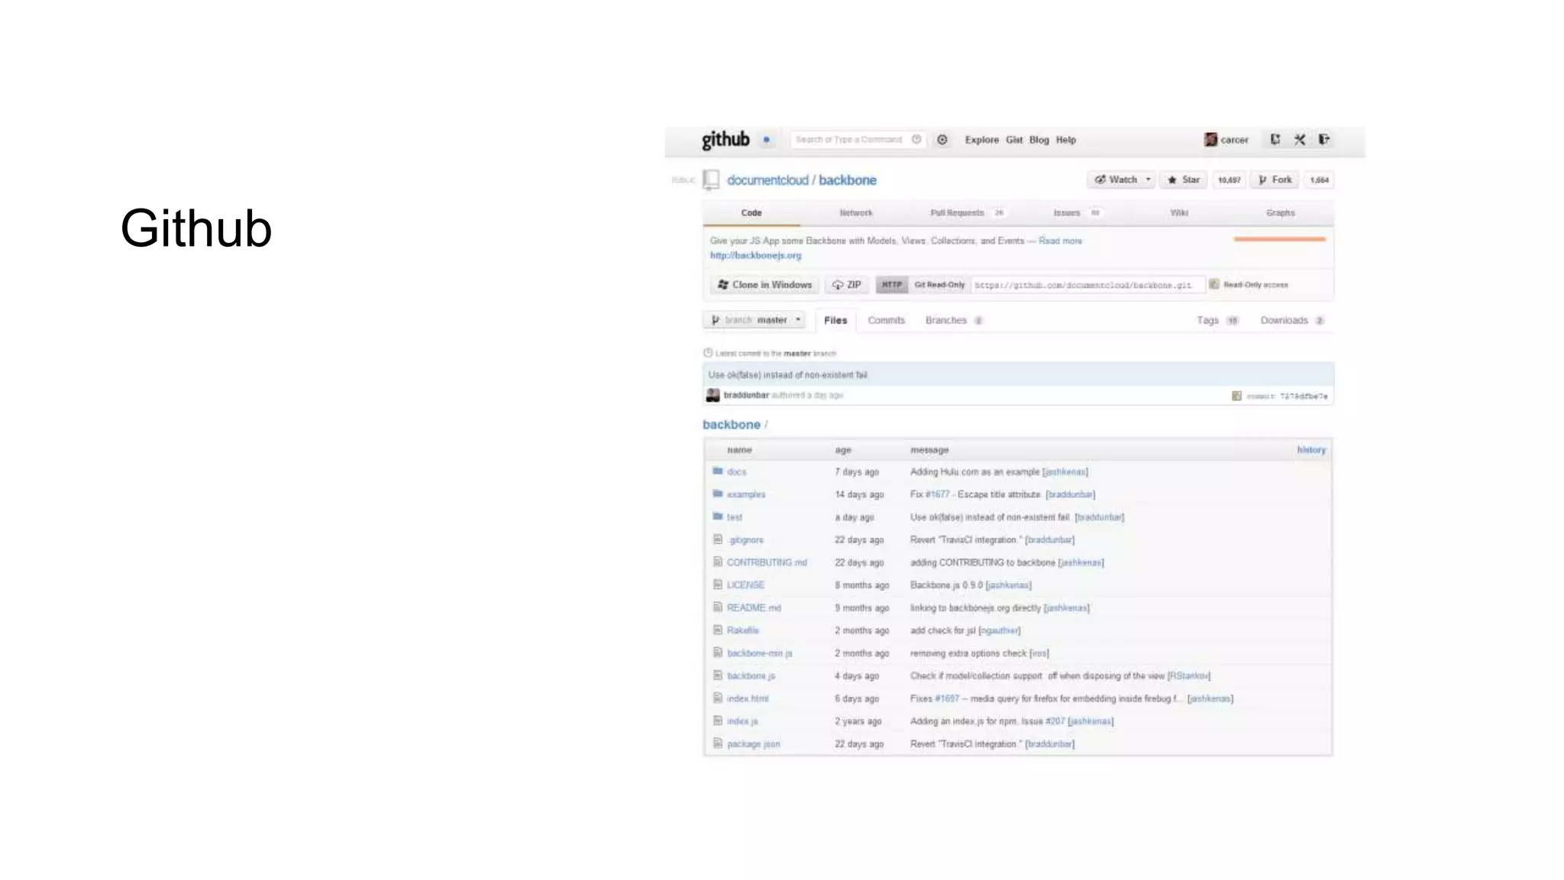Open the Help menu link
Viewport: 1564px width, 880px height.
pyautogui.click(x=1065, y=140)
